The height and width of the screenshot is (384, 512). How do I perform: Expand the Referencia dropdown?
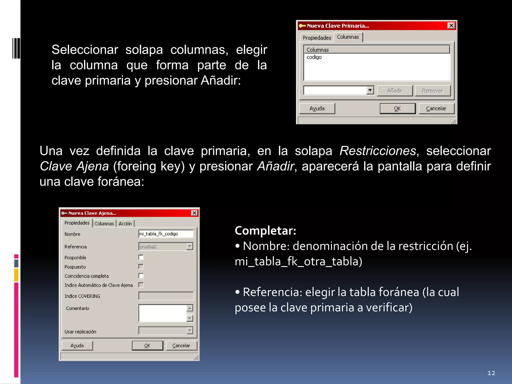point(190,246)
